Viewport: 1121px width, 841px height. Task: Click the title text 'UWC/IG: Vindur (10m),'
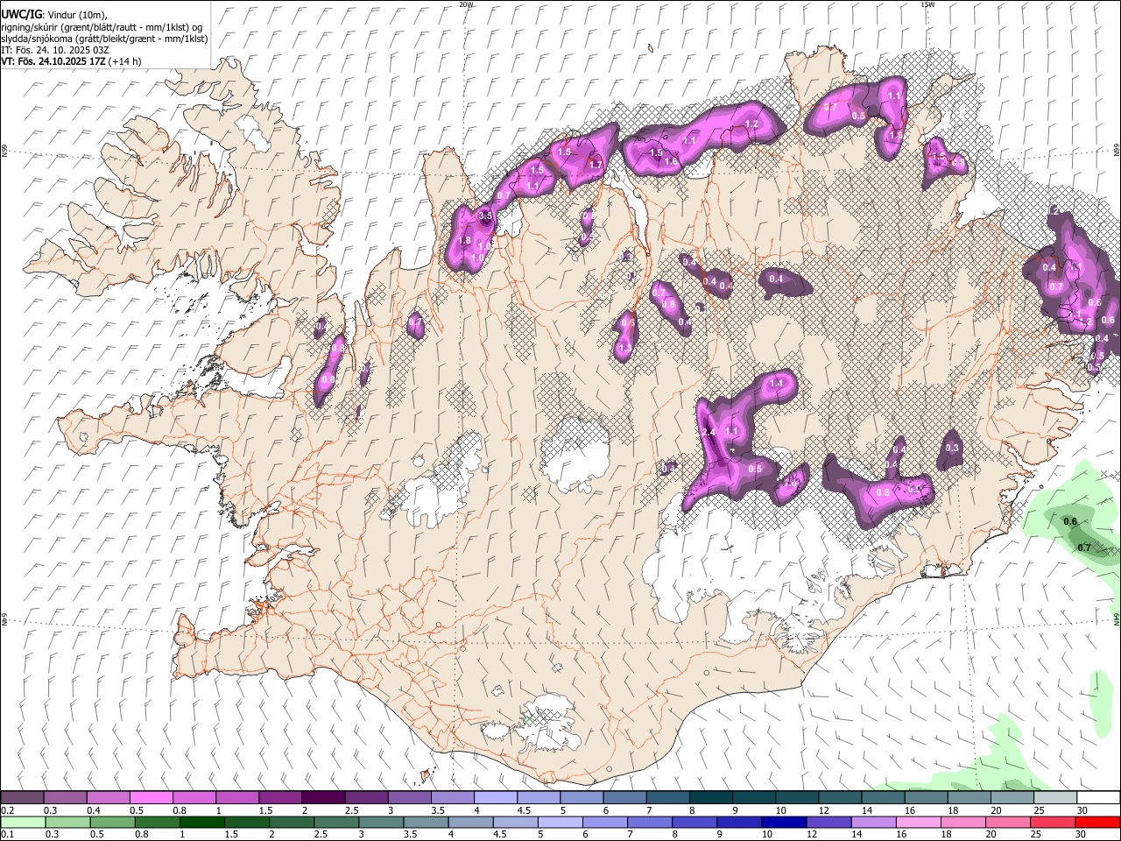(54, 15)
